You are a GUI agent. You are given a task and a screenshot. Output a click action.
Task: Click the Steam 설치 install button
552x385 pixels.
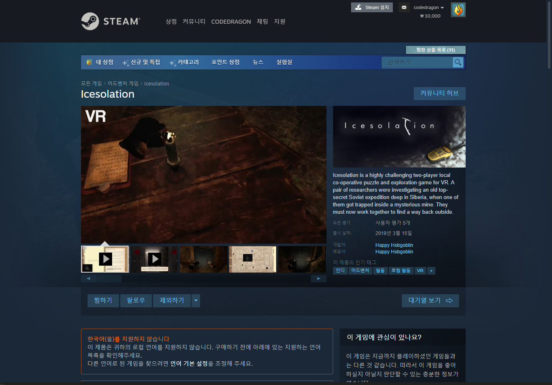[372, 7]
